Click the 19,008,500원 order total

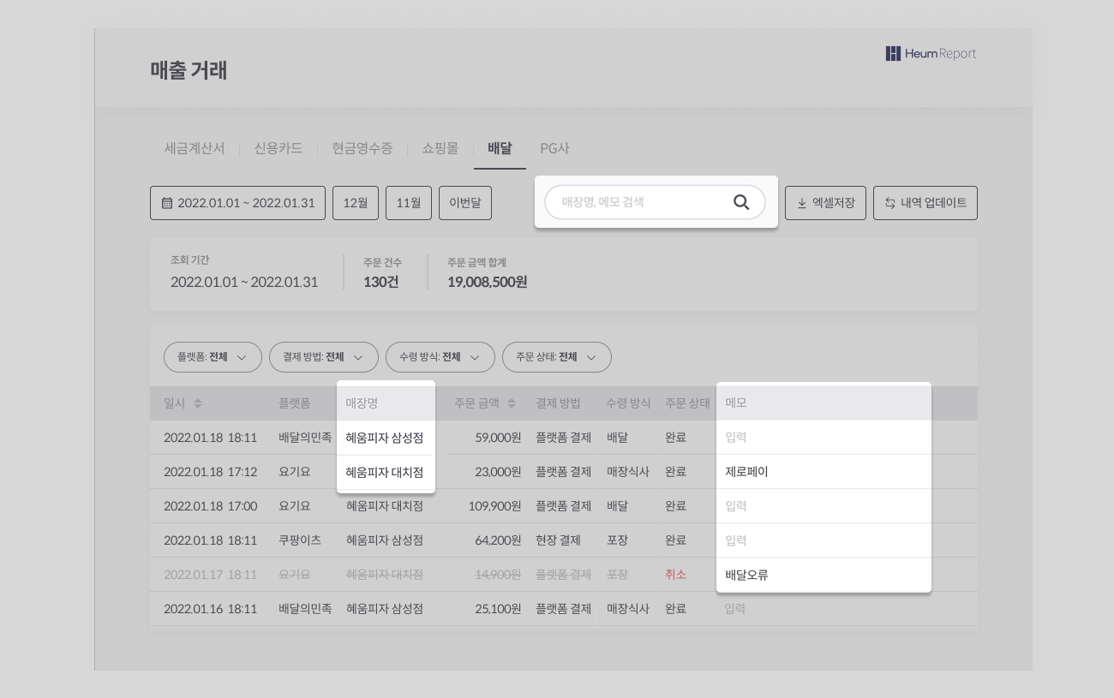(487, 282)
